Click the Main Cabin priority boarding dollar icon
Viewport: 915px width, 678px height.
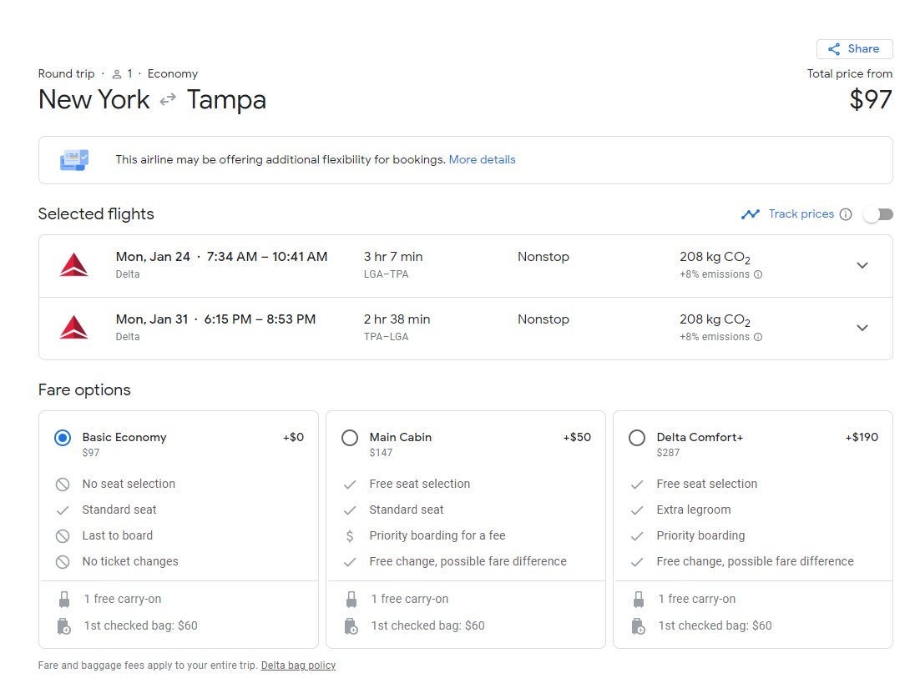click(350, 536)
